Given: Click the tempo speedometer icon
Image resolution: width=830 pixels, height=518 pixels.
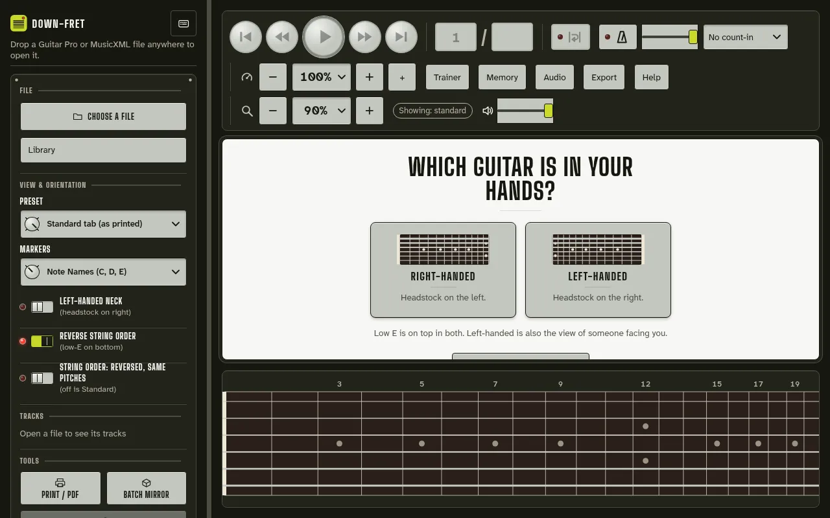Looking at the screenshot, I should click(x=246, y=77).
